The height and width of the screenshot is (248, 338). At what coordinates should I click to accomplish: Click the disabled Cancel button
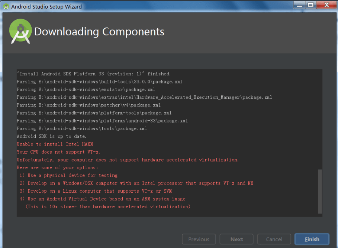274,239
